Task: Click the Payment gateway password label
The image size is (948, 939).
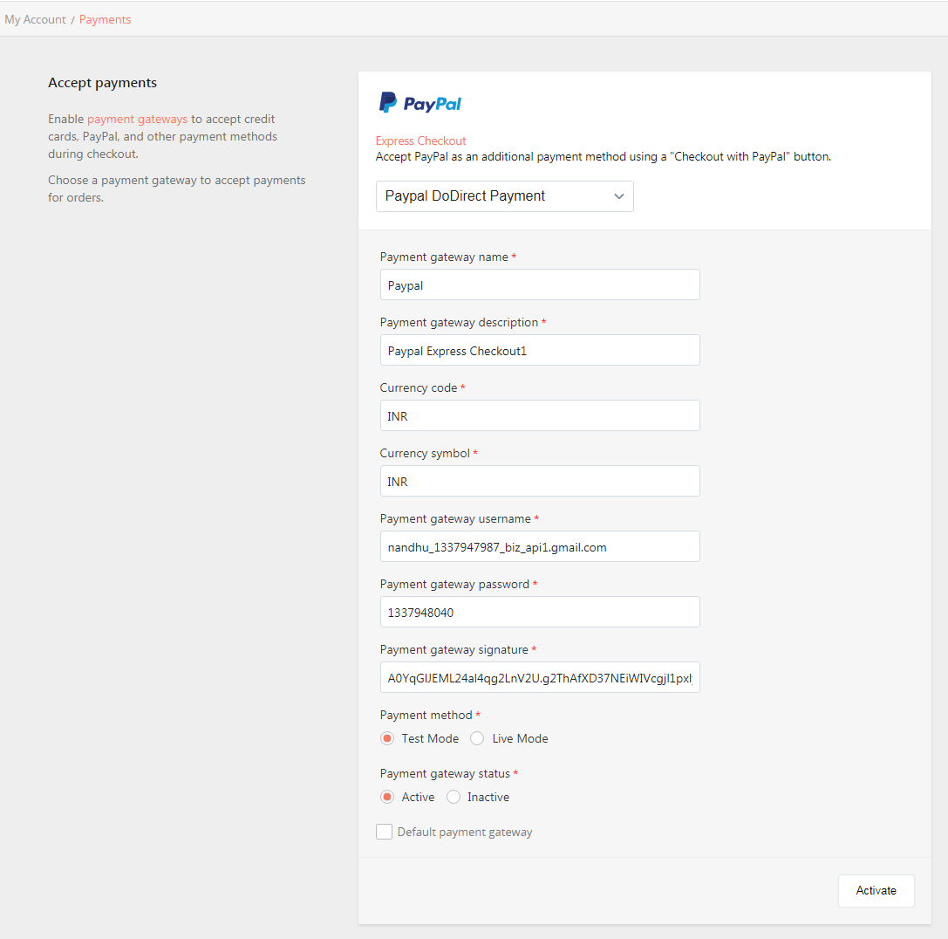Action: point(454,585)
